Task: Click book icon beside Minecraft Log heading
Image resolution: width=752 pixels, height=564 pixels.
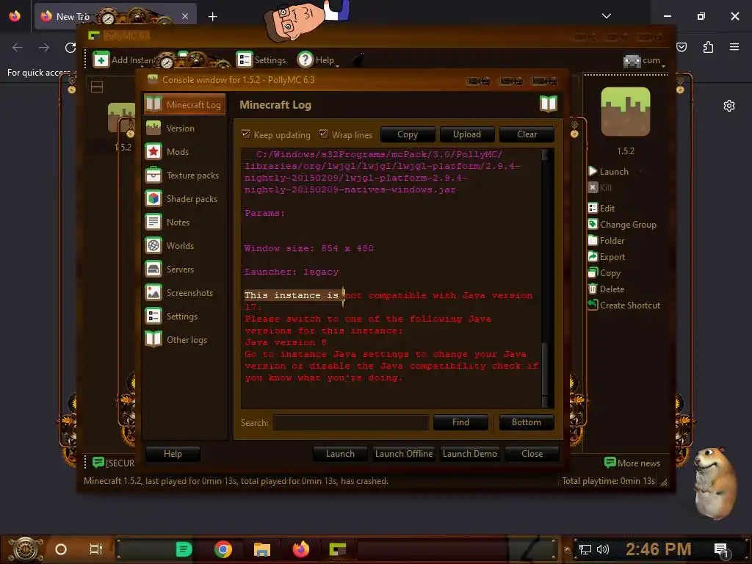Action: (548, 104)
